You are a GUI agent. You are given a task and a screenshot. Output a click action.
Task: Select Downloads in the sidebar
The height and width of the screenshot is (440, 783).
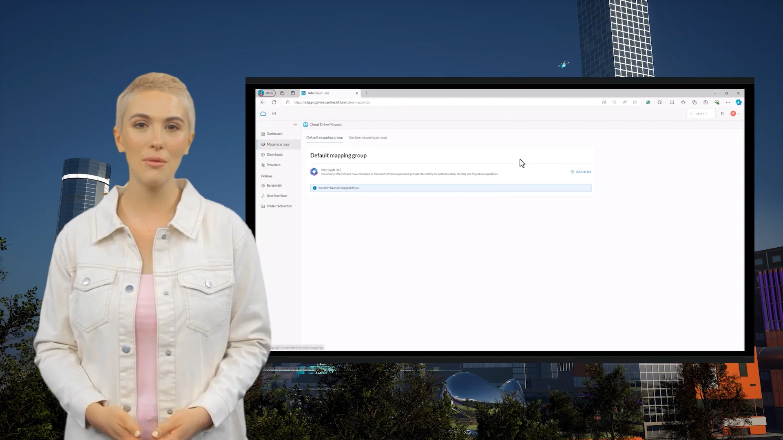(274, 155)
